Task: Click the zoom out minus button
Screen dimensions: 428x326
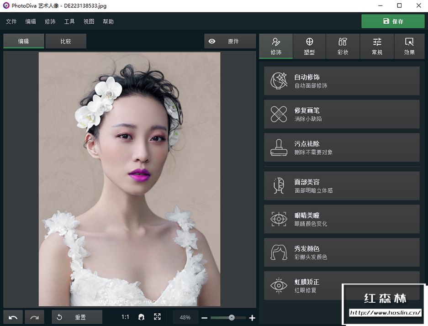Action: (x=205, y=318)
